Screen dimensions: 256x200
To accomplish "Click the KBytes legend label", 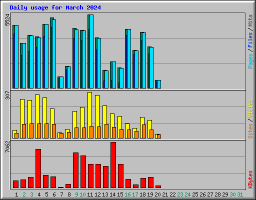I will pos(250,179).
